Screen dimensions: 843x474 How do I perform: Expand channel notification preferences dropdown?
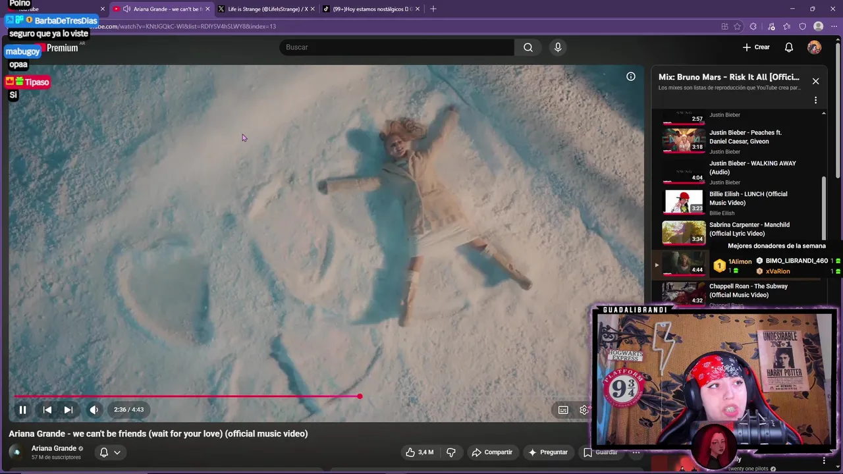(x=110, y=452)
